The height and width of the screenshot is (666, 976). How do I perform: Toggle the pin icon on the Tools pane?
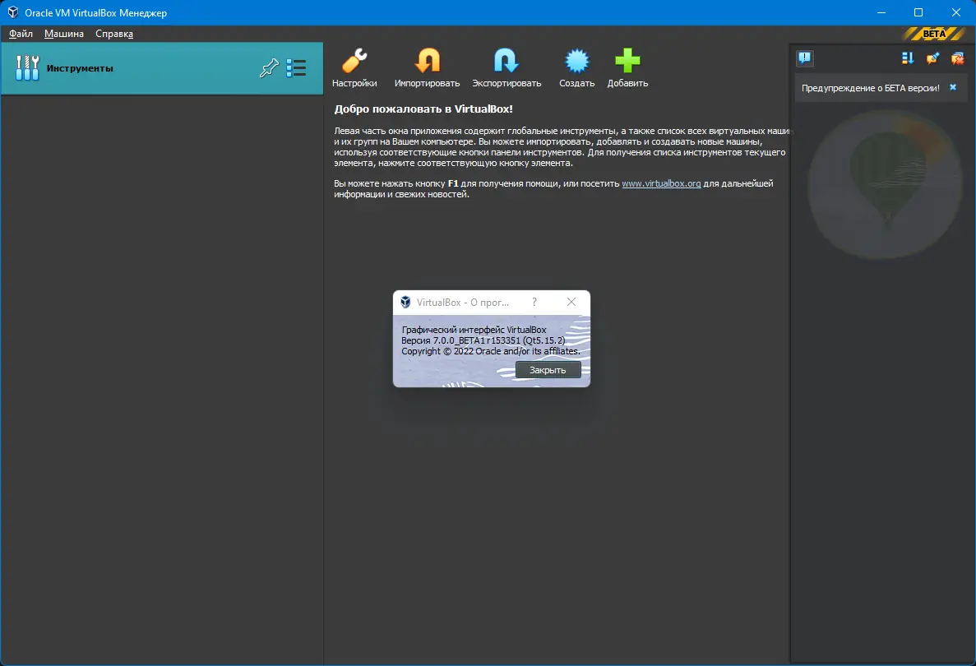269,68
